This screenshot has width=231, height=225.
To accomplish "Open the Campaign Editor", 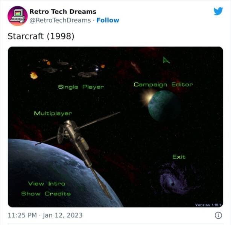I will (163, 85).
